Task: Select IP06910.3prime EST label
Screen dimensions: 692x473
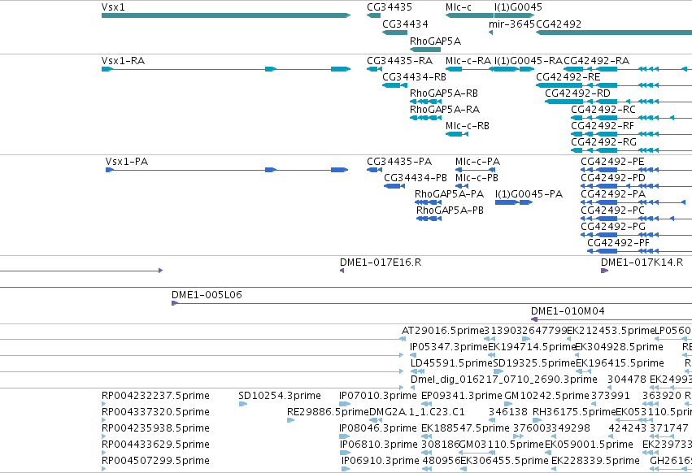Action: [x=380, y=461]
